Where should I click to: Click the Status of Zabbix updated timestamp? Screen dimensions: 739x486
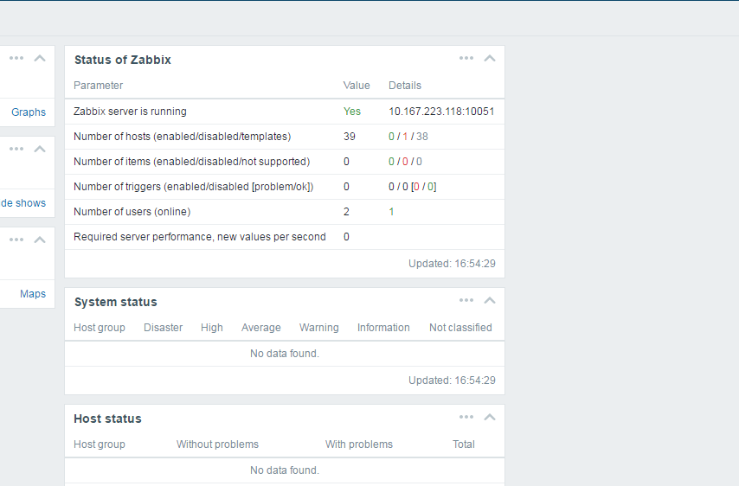point(452,264)
